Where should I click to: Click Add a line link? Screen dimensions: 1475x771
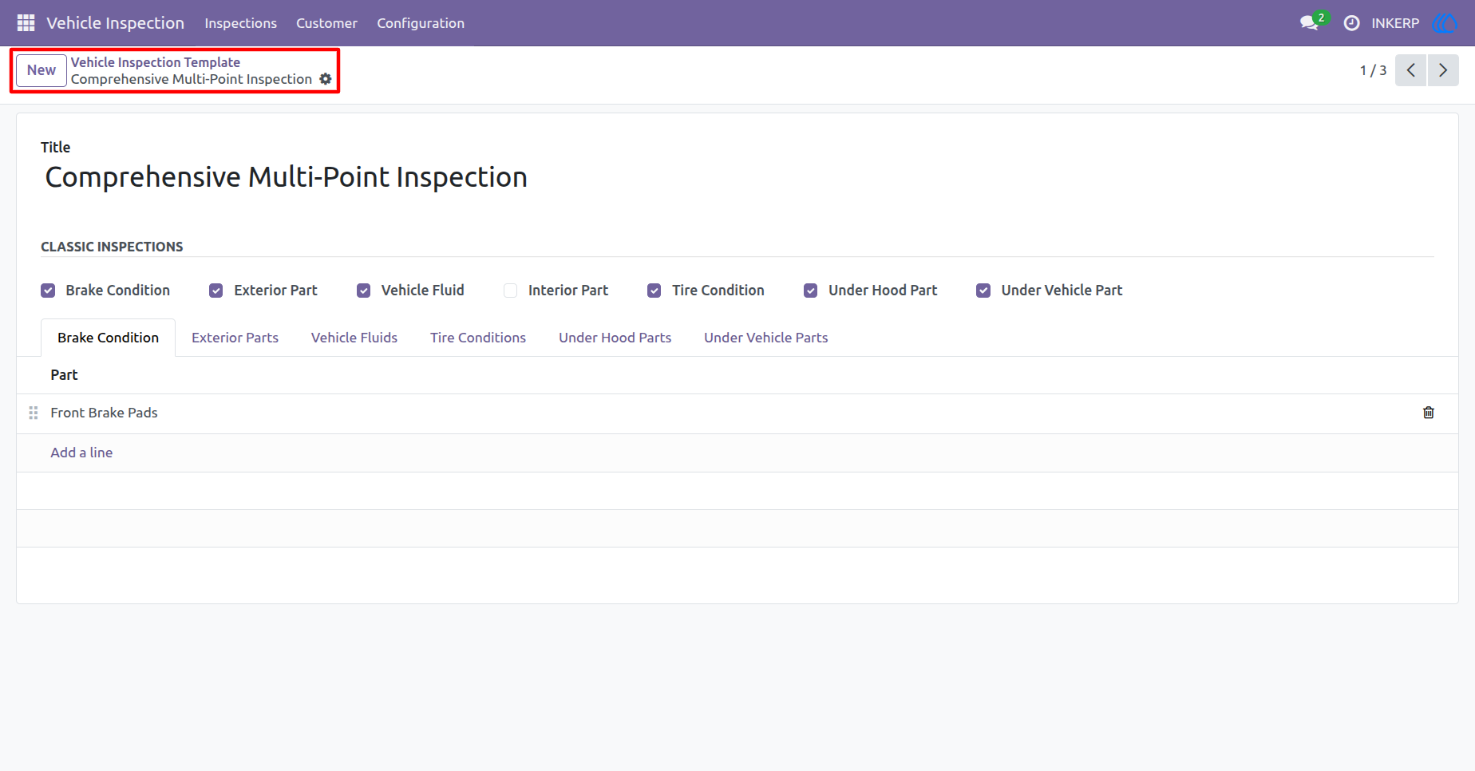81,453
